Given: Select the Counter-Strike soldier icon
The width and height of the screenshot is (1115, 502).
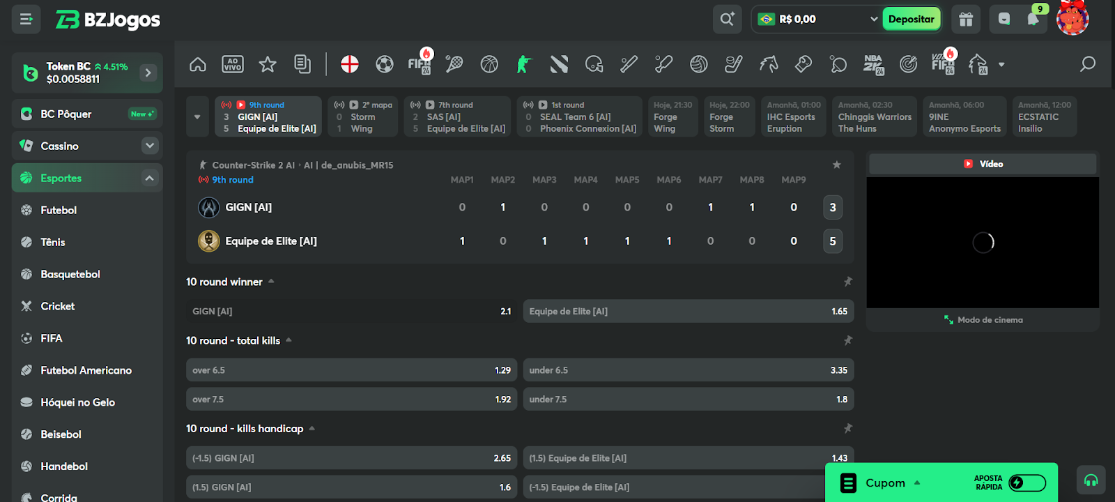Looking at the screenshot, I should 524,64.
